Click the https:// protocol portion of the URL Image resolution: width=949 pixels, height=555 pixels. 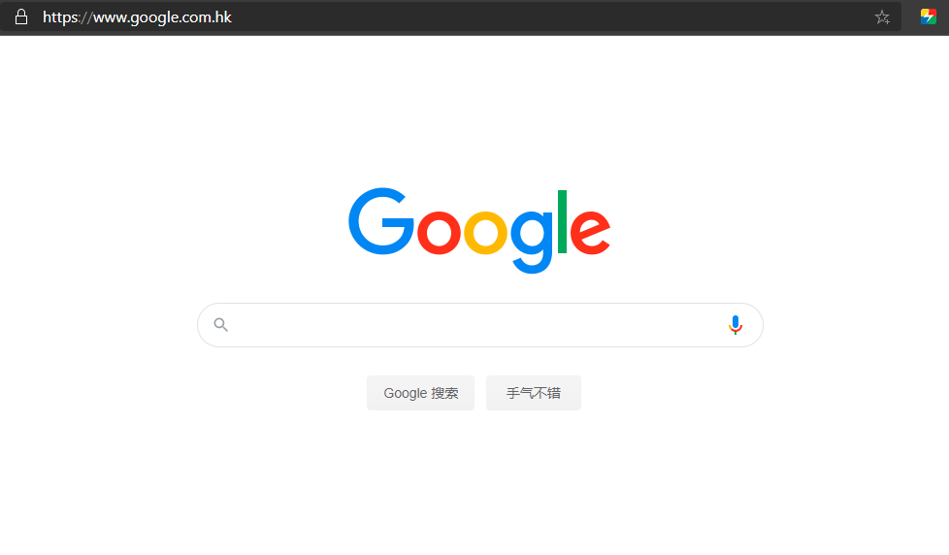(67, 16)
